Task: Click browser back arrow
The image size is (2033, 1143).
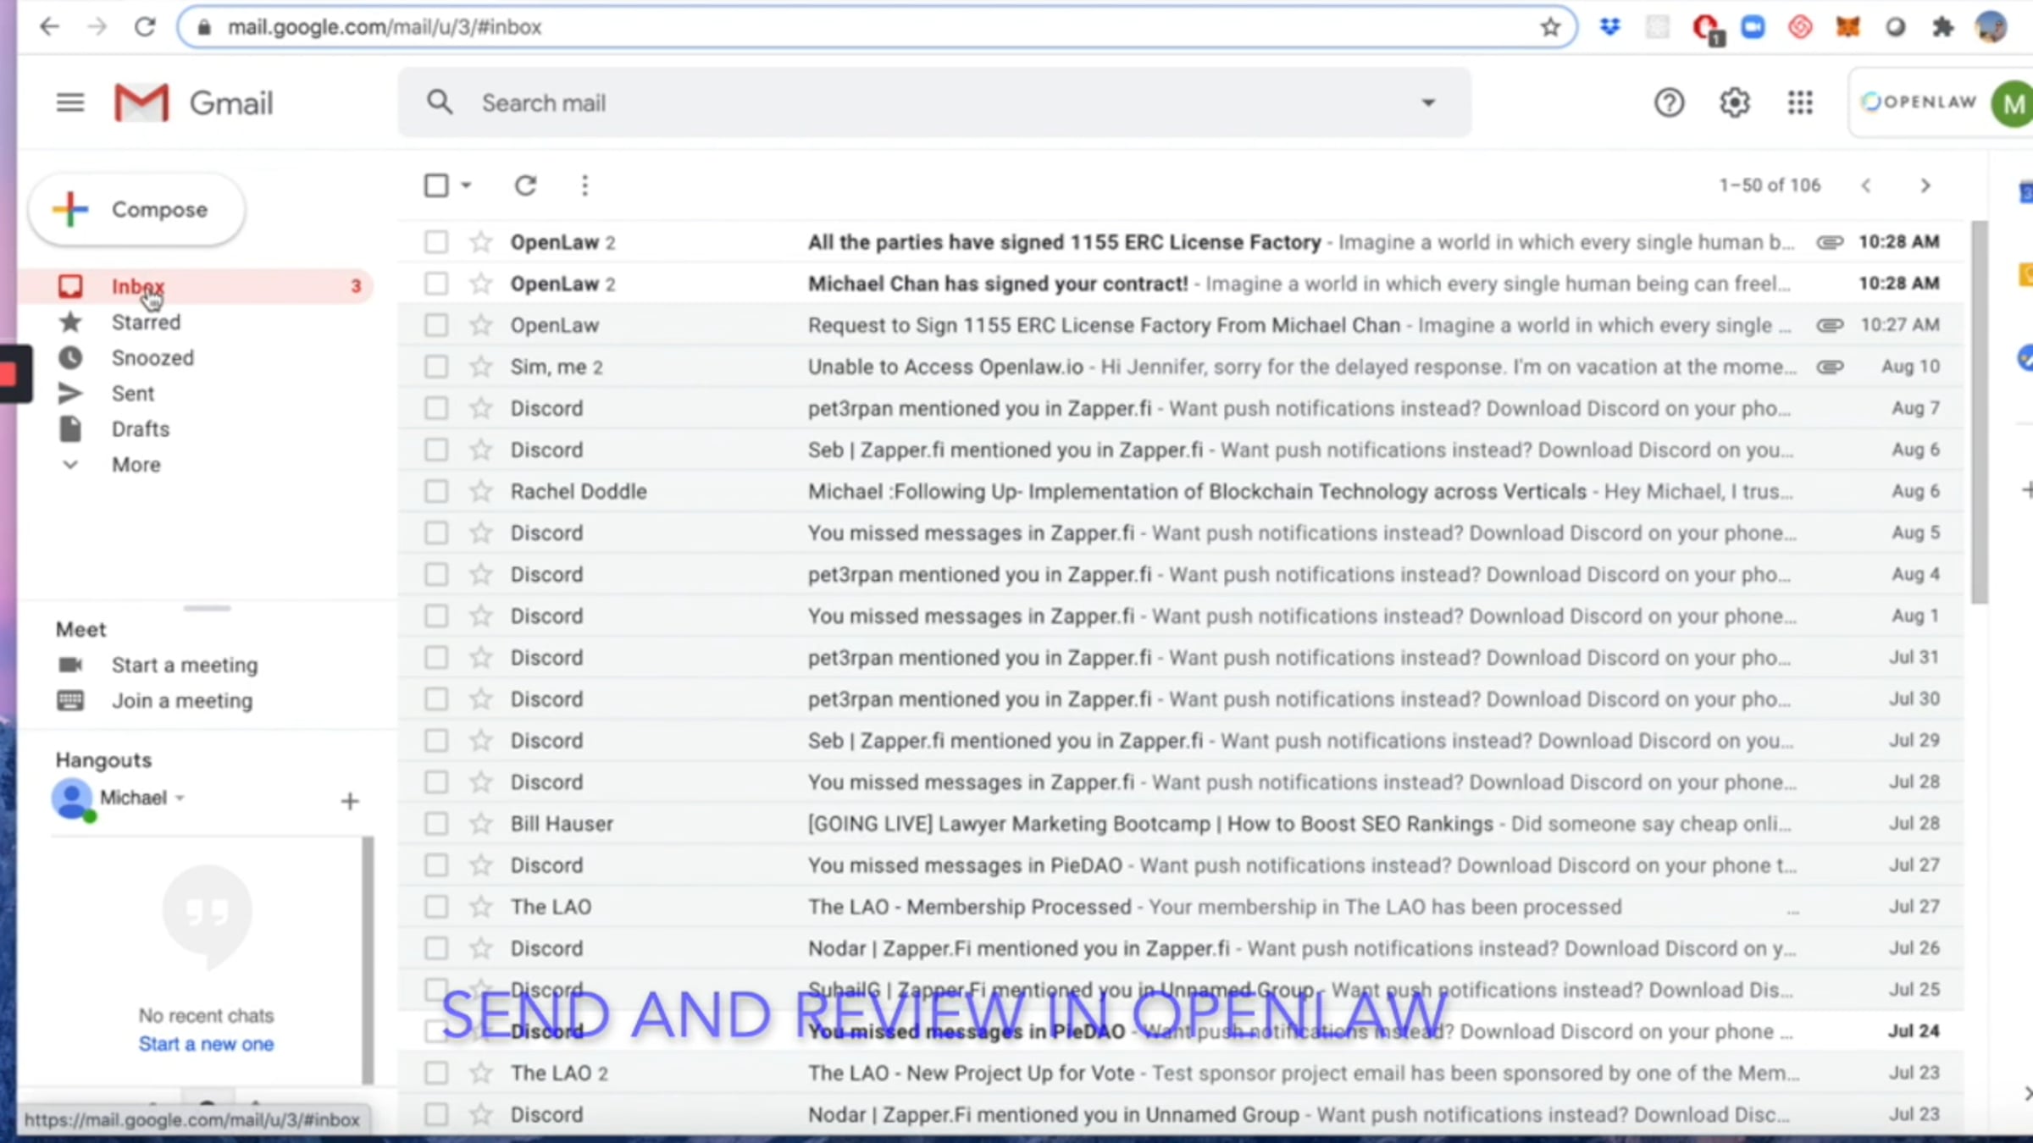Action: tap(49, 27)
